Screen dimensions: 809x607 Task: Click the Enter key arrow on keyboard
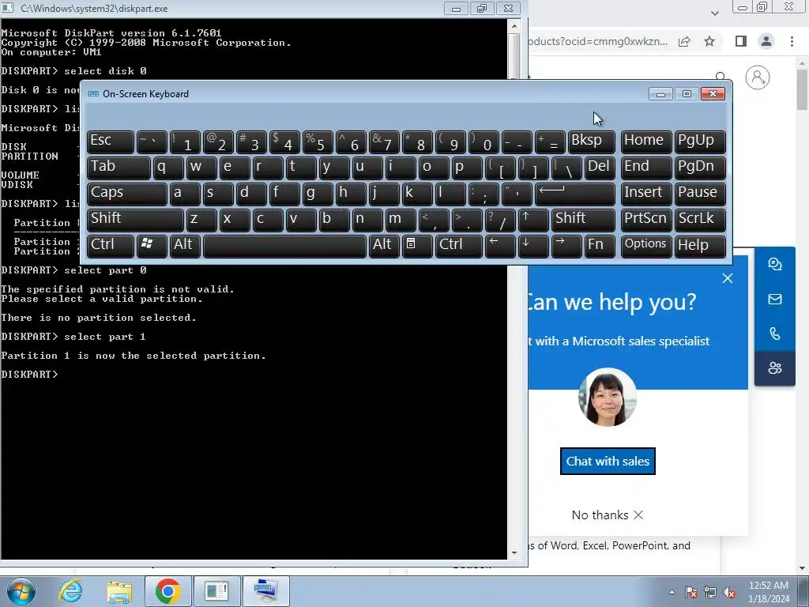(575, 194)
